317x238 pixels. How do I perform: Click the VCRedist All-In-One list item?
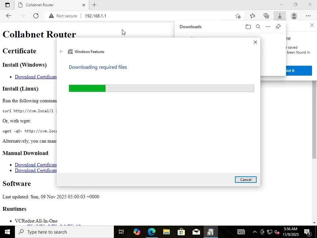pyautogui.click(x=36, y=221)
